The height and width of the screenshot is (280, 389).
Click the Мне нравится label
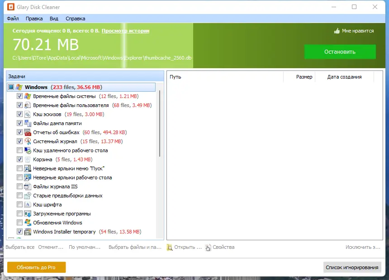pos(358,31)
